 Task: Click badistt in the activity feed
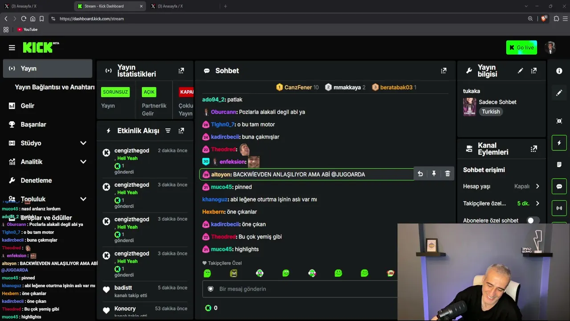(x=123, y=288)
